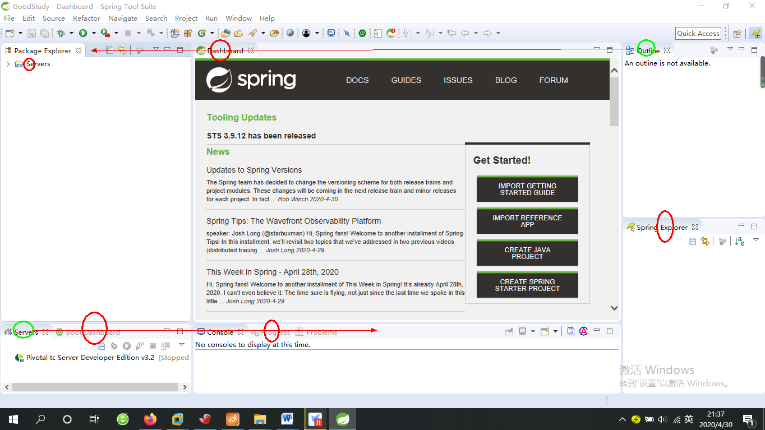
Task: Switch to the Spring perspective icon
Action: [x=755, y=33]
